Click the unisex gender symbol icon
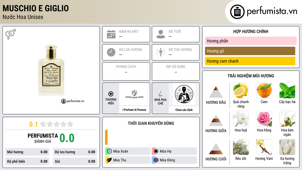The image size is (302, 170). [x=10, y=34]
